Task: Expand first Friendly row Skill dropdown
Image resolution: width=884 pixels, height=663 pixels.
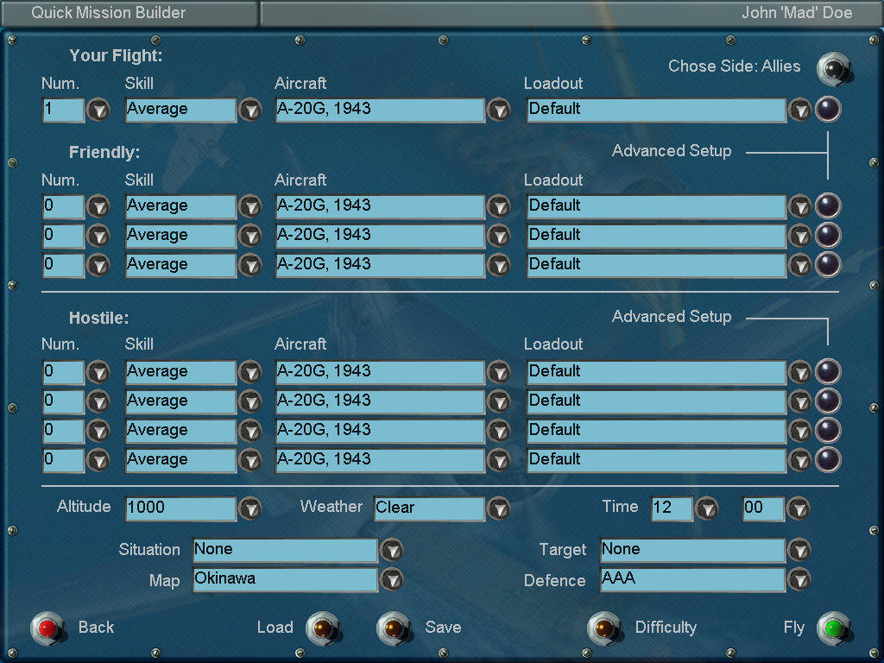Action: [250, 207]
